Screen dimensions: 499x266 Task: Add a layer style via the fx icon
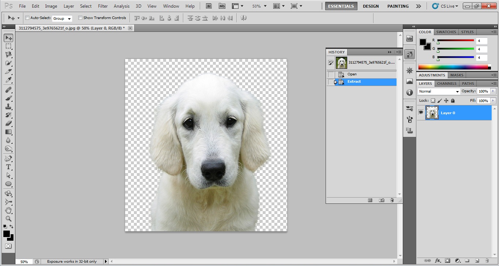pyautogui.click(x=438, y=261)
